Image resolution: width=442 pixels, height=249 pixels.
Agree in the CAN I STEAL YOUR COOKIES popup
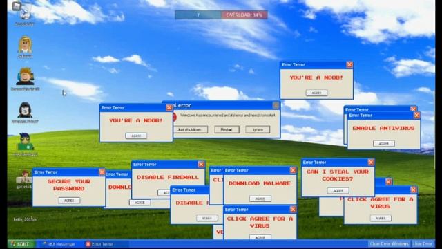point(338,191)
